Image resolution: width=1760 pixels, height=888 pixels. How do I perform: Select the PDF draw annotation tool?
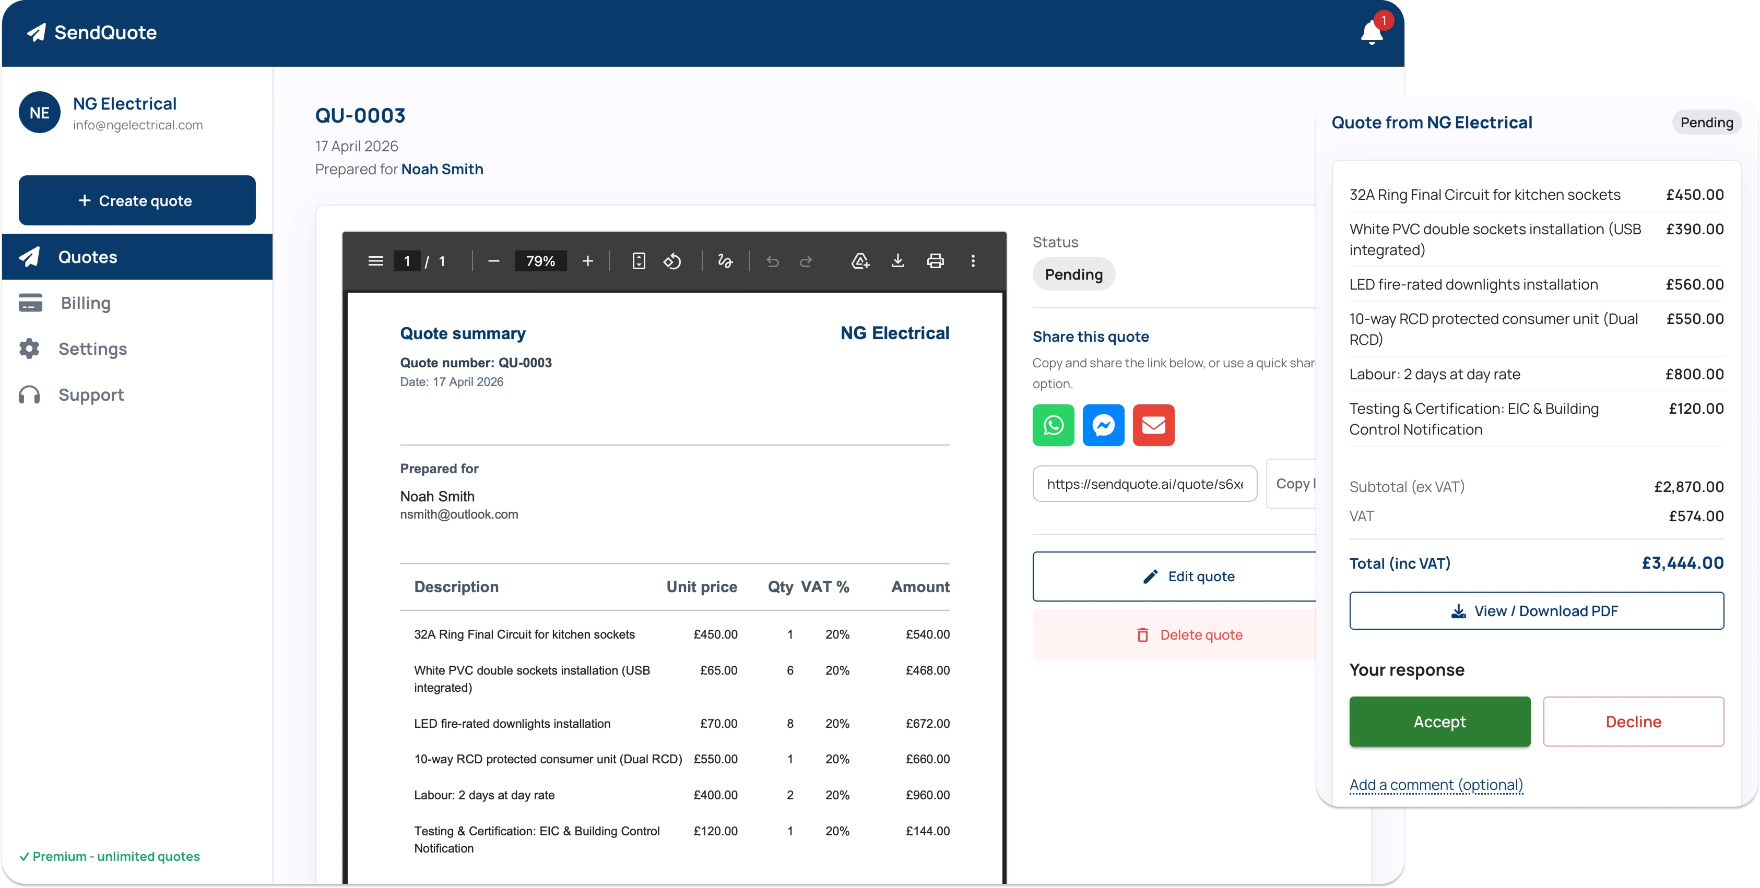click(x=725, y=261)
